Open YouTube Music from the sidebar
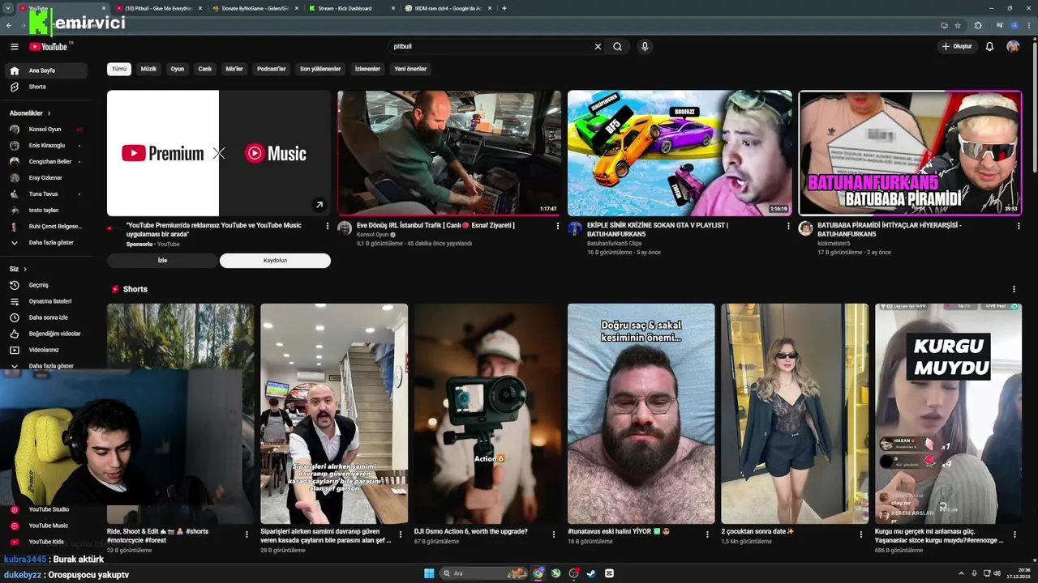 tap(45, 526)
